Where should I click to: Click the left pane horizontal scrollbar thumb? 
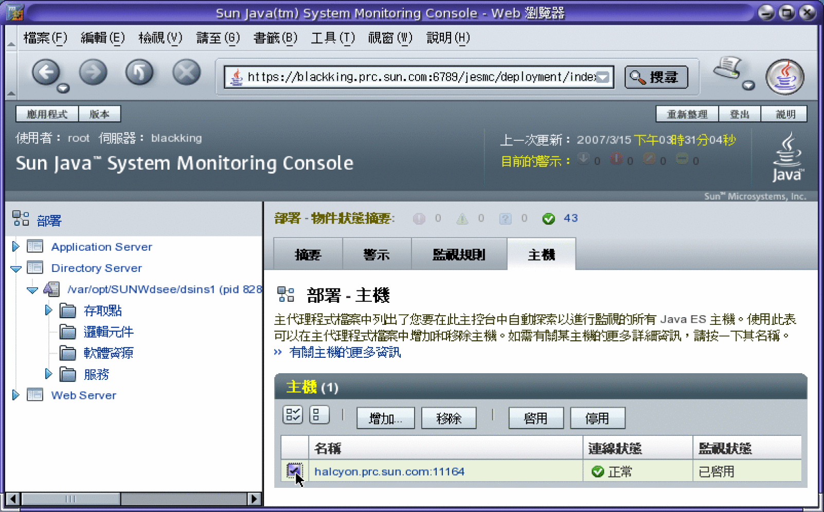71,499
